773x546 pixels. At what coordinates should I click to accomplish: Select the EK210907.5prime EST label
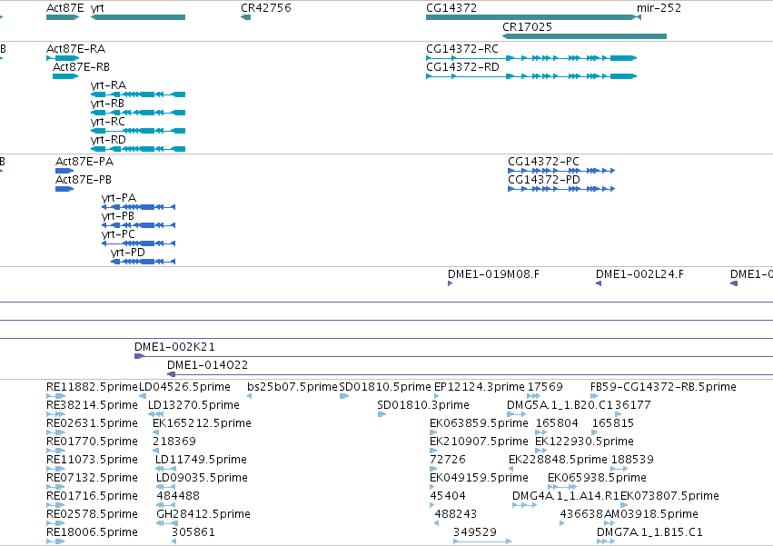coord(479,442)
